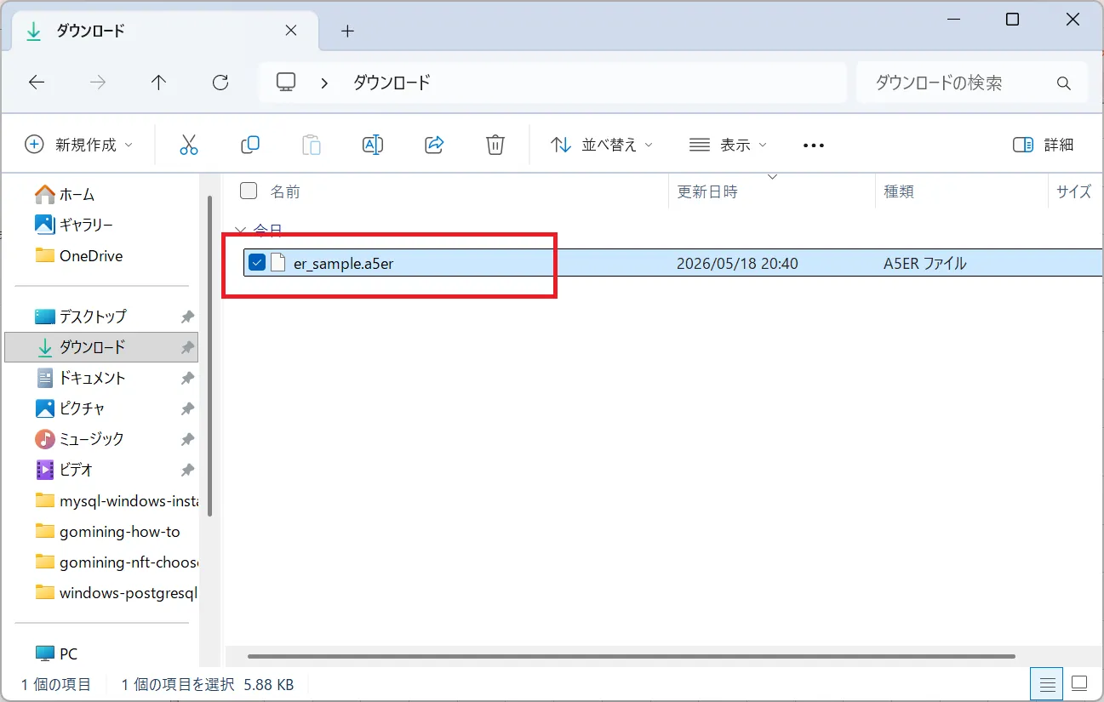Click the pin next to ビデオ

pyautogui.click(x=187, y=470)
